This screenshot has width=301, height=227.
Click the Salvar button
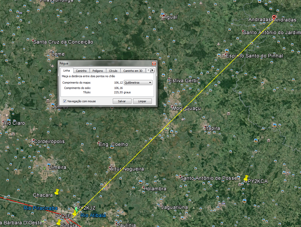pos(122,101)
